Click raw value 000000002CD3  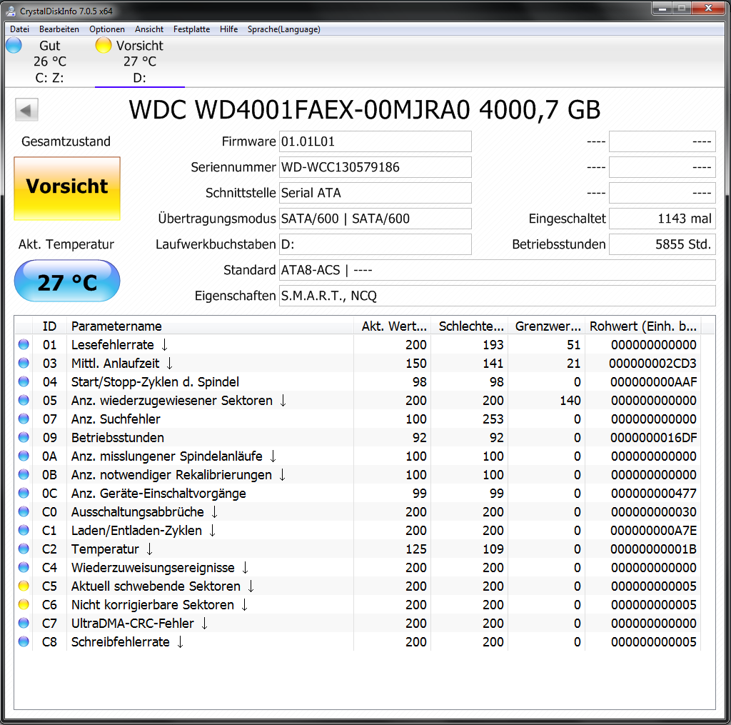pos(652,364)
